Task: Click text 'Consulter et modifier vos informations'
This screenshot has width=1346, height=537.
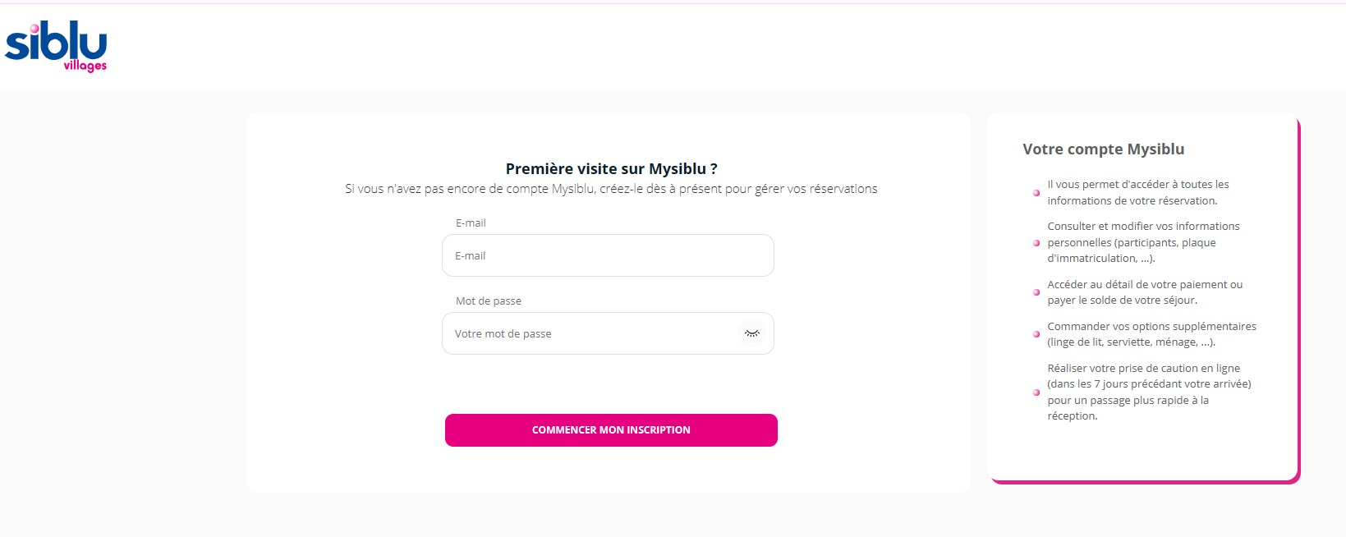Action: pos(1143,226)
